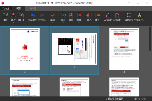Open the プロパティ (Properties) icon
The image size is (152, 101).
(129, 15)
